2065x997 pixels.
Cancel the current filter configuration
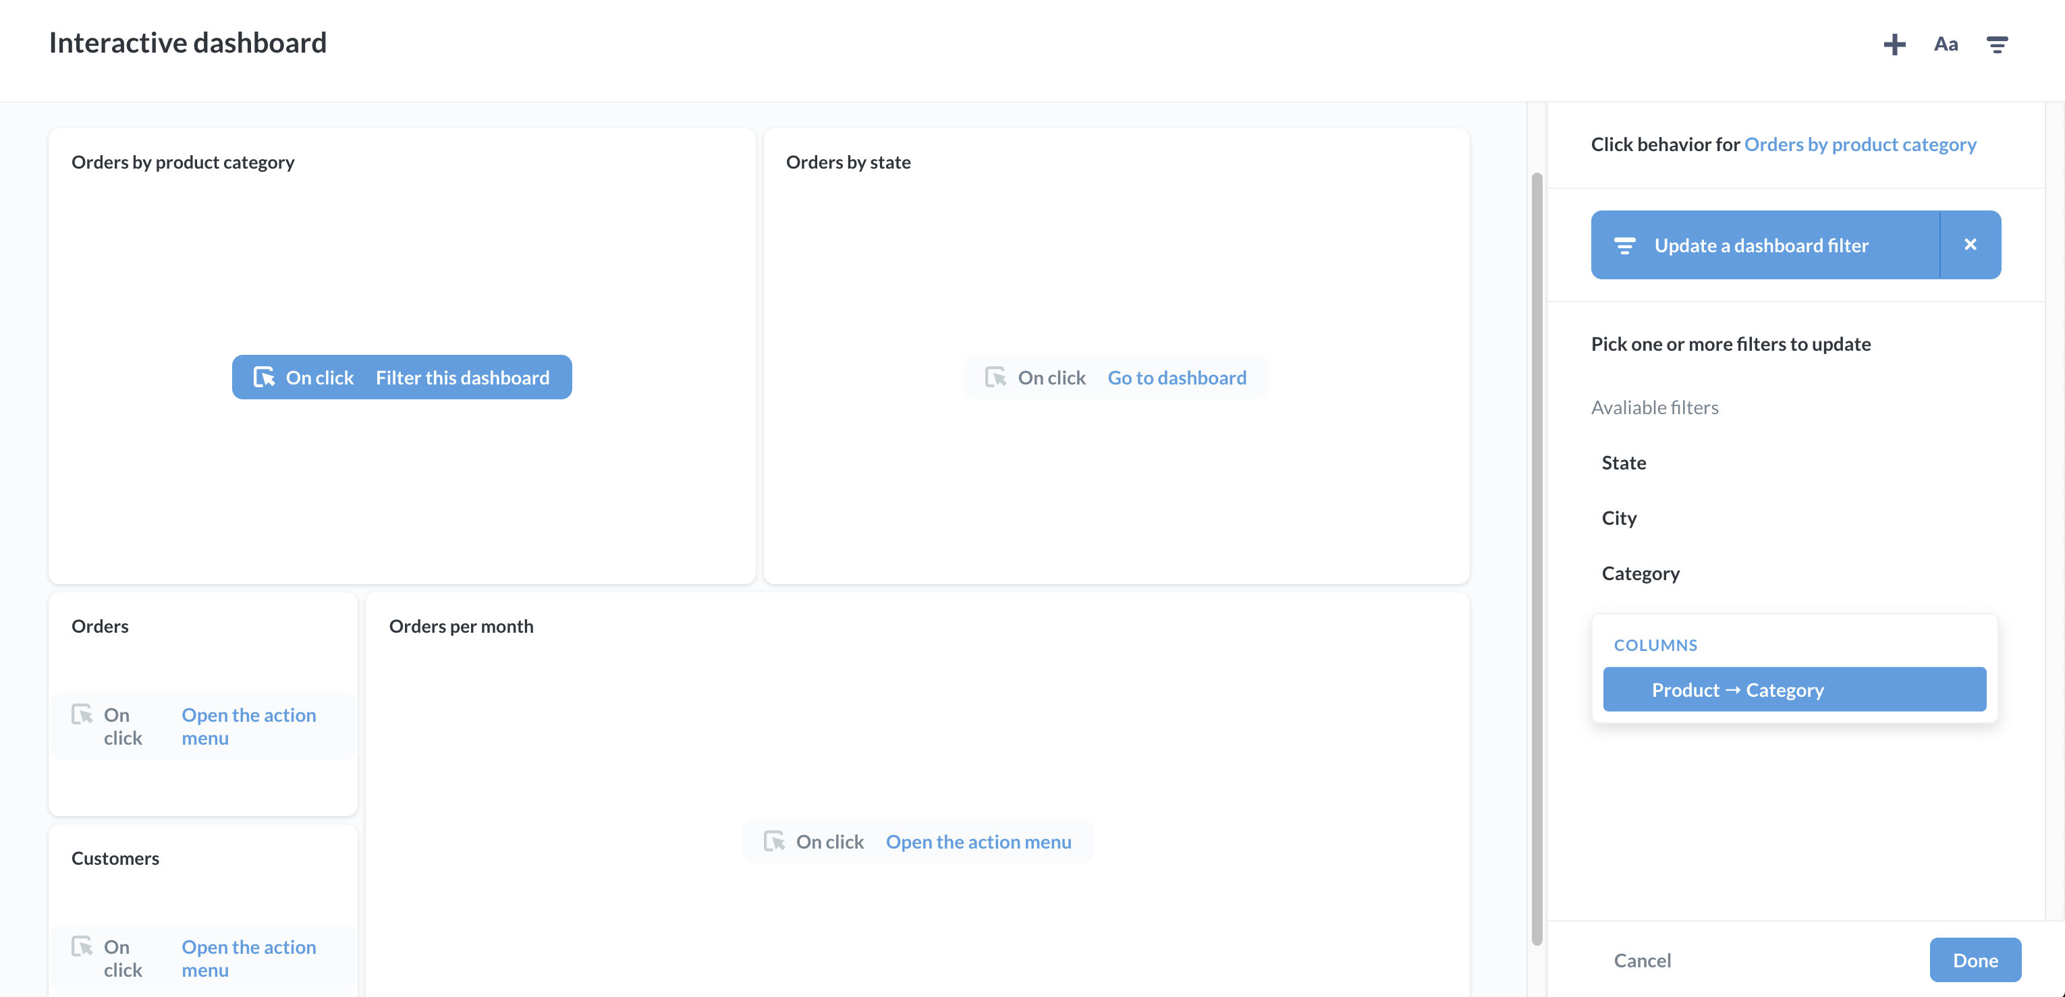(1643, 959)
